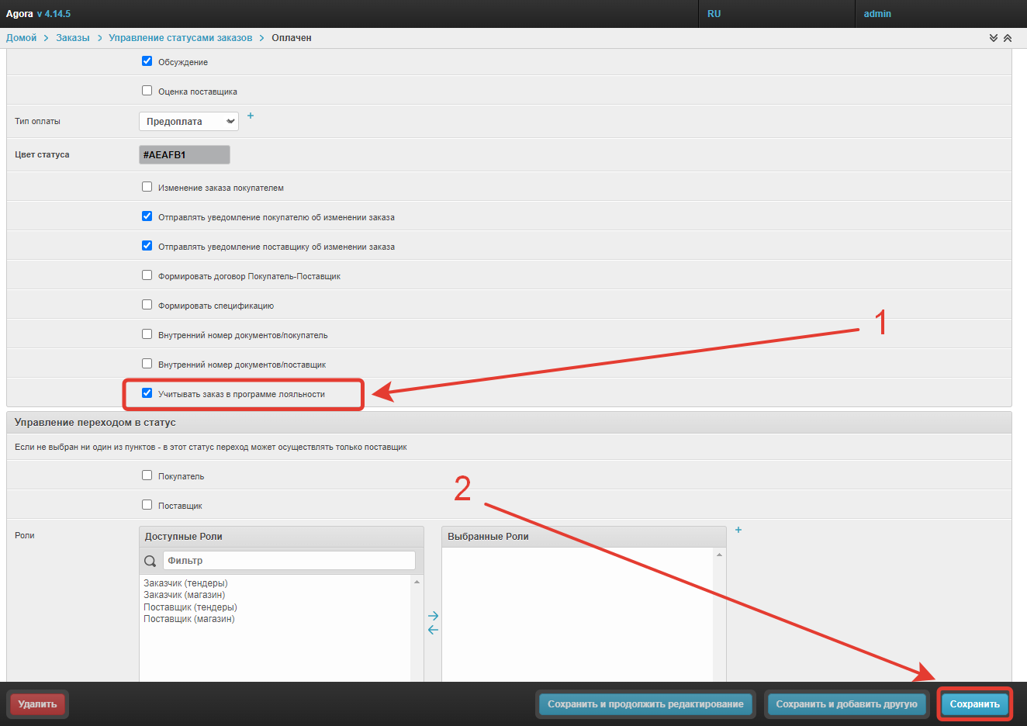Click the left arrow to remove role
The height and width of the screenshot is (726, 1027).
(x=433, y=630)
